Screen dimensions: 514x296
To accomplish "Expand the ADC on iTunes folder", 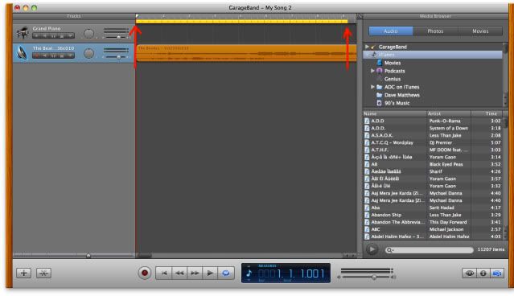I will pos(372,87).
